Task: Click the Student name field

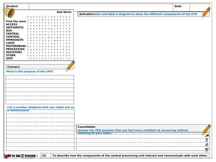Action: point(101,7)
